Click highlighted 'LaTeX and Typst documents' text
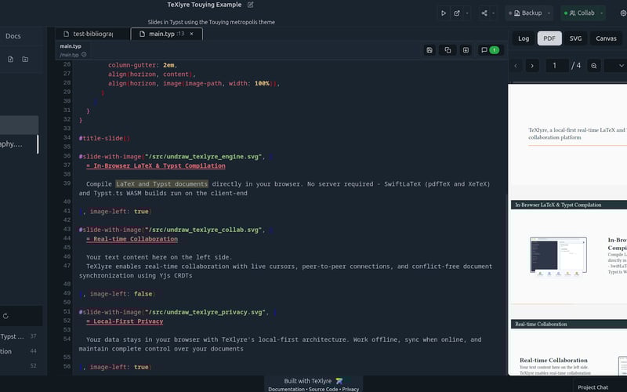The width and height of the screenshot is (627, 392). point(162,184)
